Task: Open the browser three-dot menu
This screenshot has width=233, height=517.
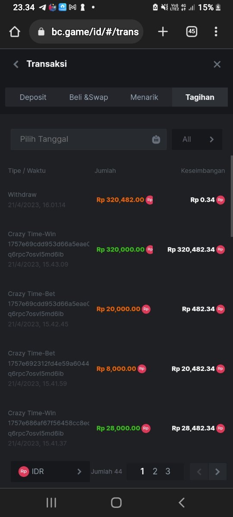Action: coord(216,31)
